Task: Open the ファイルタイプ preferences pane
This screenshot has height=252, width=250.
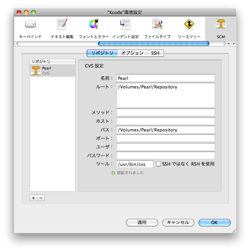Action: [x=157, y=29]
